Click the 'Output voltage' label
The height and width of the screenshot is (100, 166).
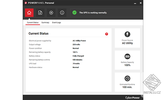pos(35,44)
